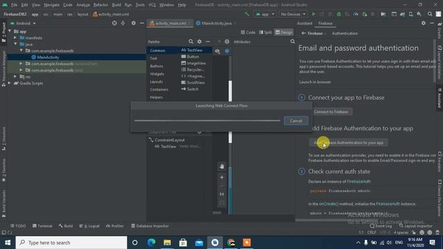443x249 pixels.
Task: Select the activity_main.xml editor tab
Action: tap(170, 23)
